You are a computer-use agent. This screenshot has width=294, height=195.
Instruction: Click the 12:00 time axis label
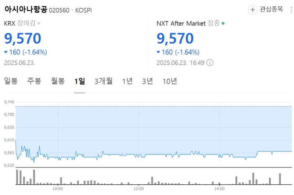pos(139,189)
